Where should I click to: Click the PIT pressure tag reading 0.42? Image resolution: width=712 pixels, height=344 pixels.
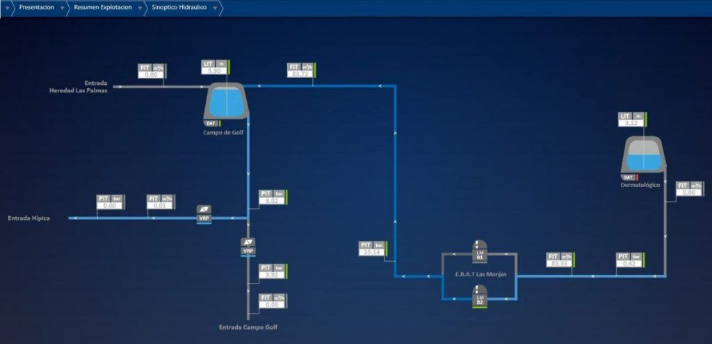[x=630, y=260]
